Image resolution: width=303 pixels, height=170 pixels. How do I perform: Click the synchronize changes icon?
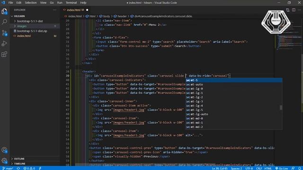(18, 168)
